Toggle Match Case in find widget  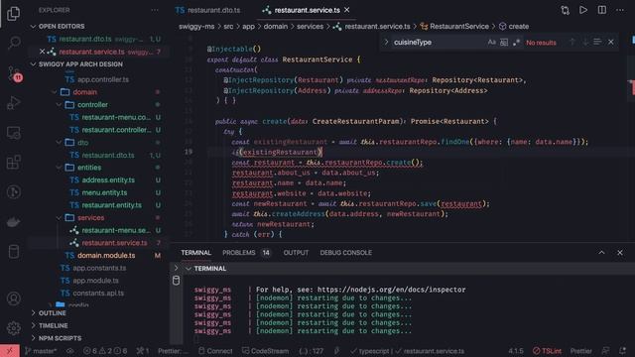(491, 42)
